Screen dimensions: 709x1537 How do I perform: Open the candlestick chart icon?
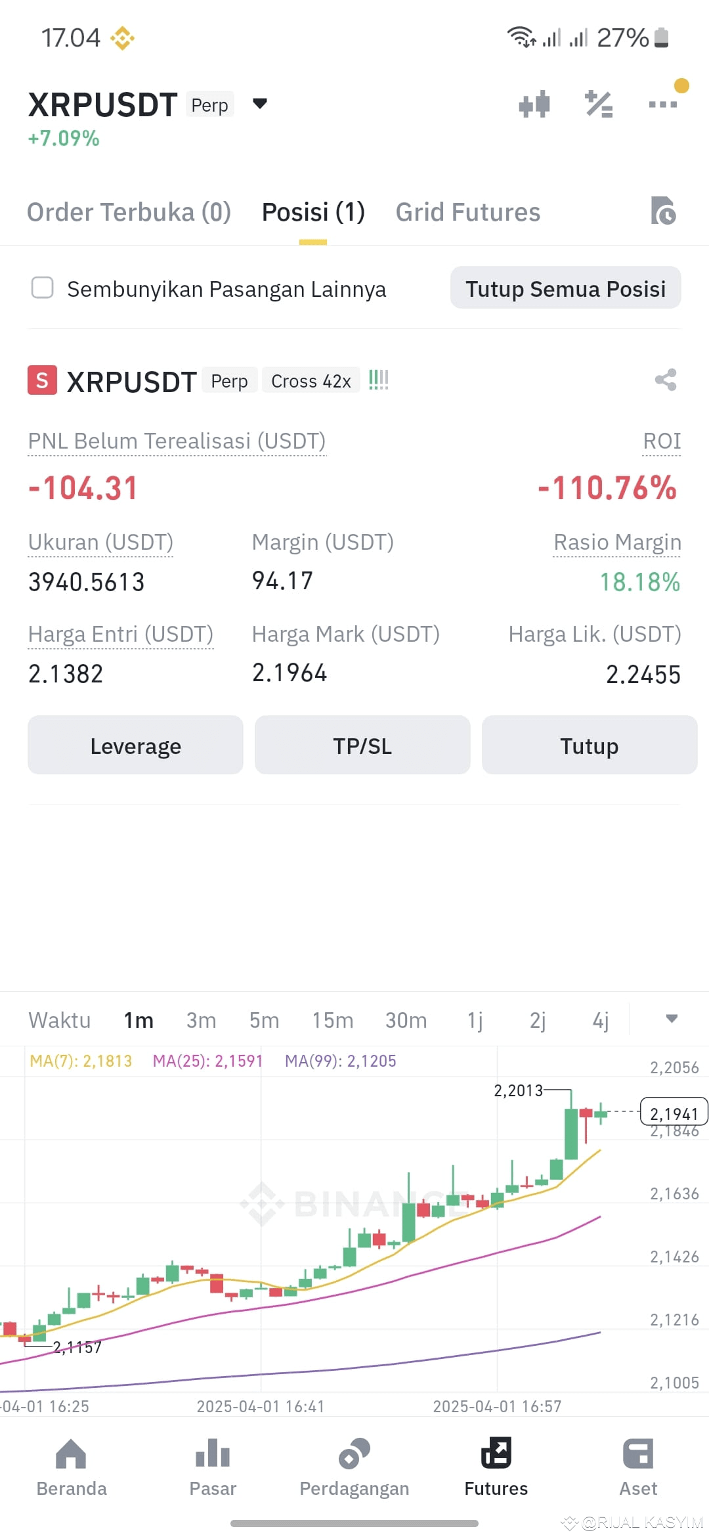(534, 104)
